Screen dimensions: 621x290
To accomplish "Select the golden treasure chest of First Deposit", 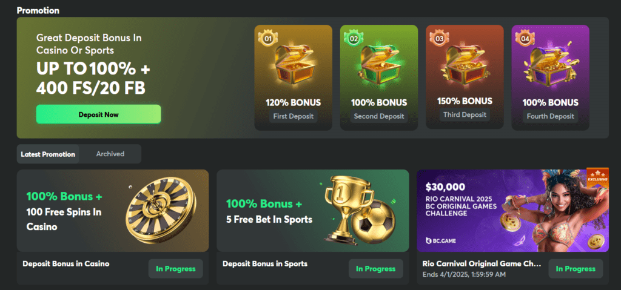I will (293, 65).
